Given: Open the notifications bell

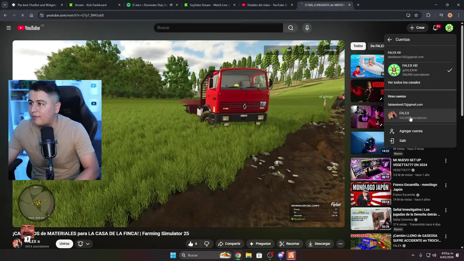Looking at the screenshot, I should tap(436, 28).
